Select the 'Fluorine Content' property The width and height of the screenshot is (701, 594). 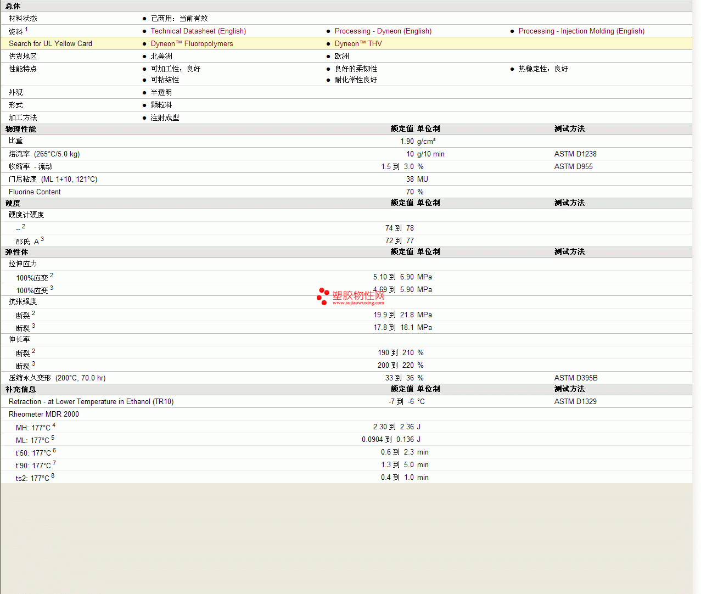point(35,192)
